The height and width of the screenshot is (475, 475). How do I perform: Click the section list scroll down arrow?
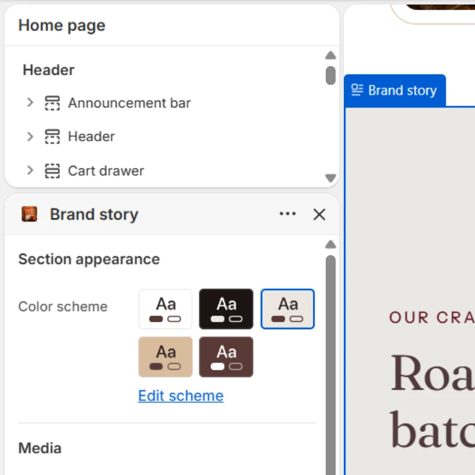330,178
